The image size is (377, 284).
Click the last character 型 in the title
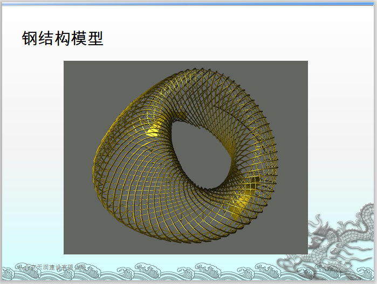(x=95, y=38)
